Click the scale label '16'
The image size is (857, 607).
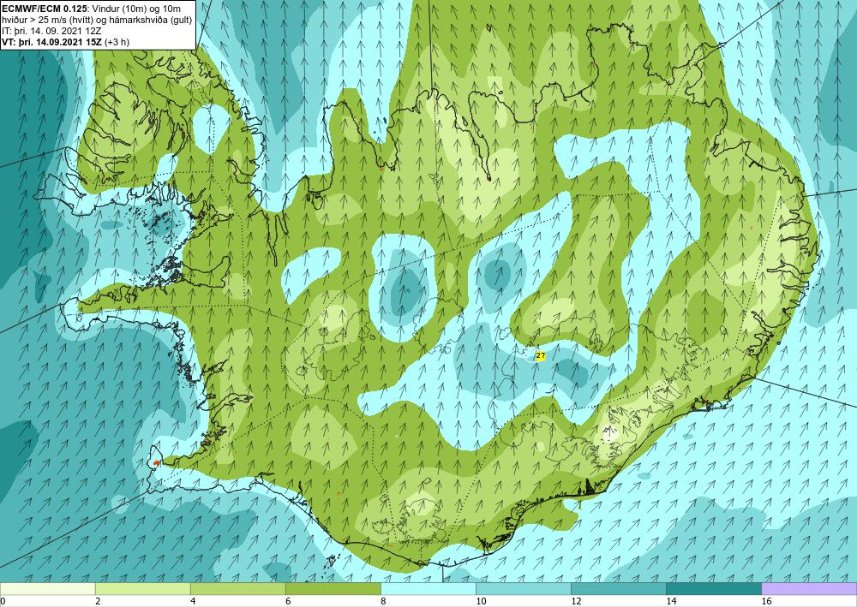[766, 601]
